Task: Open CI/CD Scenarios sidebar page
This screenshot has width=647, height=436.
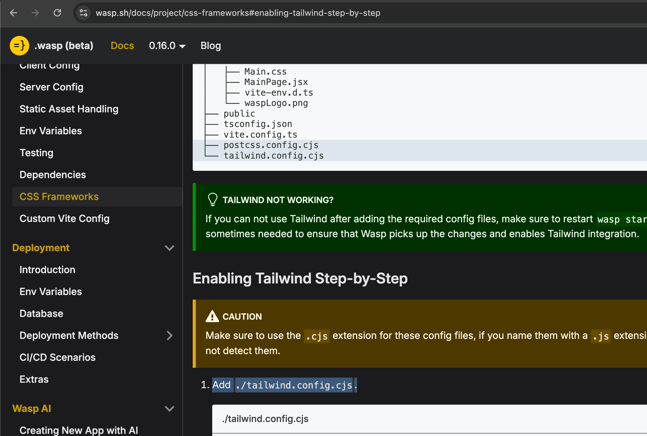Action: click(57, 357)
